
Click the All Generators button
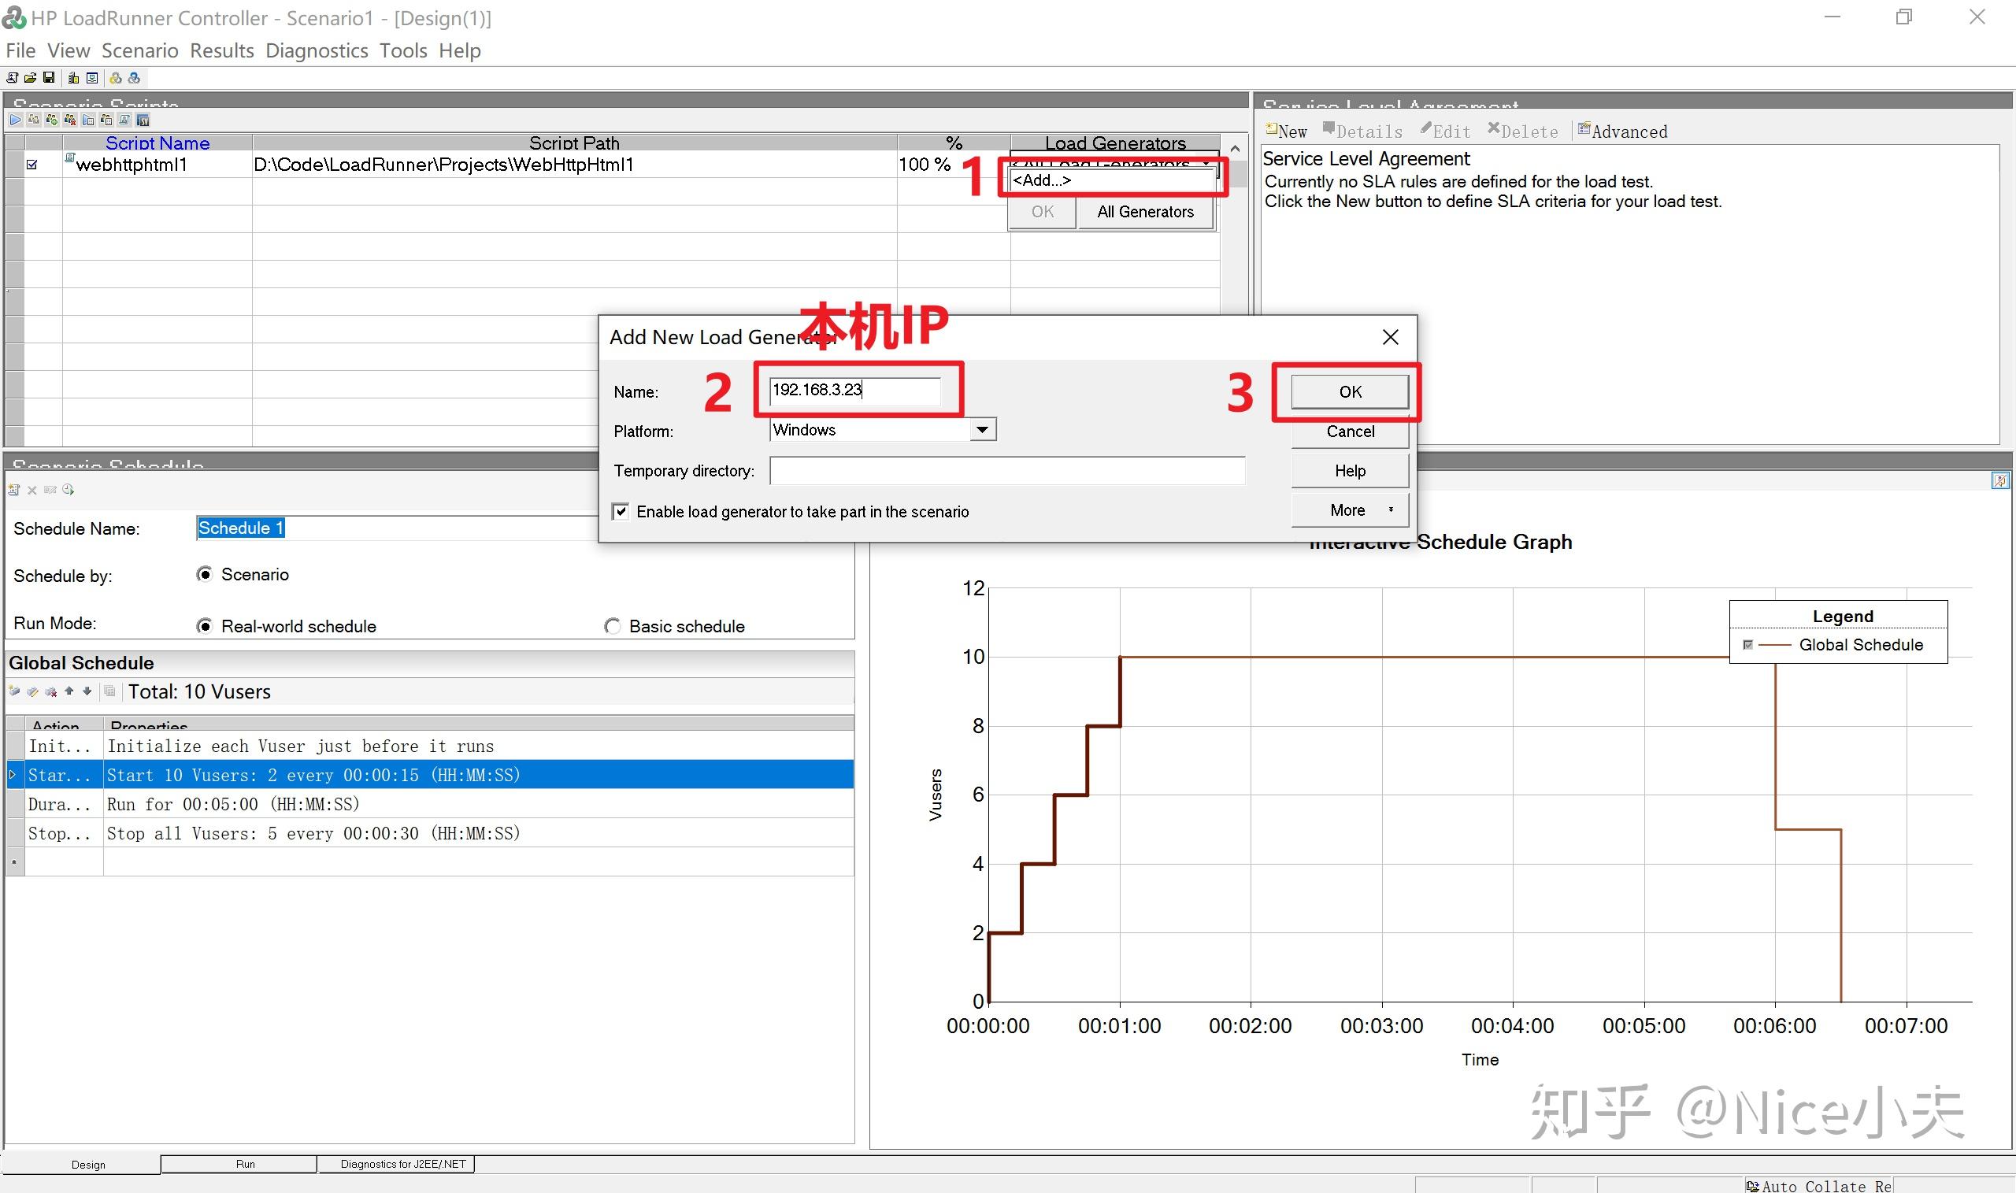[x=1145, y=213]
